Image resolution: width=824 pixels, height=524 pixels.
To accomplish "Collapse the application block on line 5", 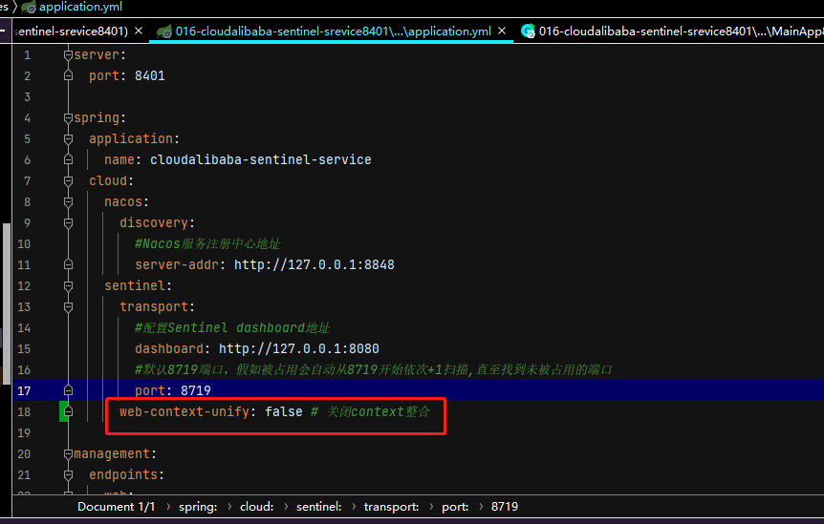I will coord(68,139).
